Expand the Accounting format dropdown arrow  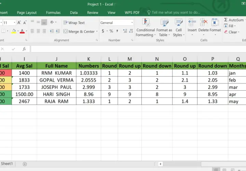coord(107,31)
